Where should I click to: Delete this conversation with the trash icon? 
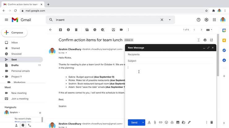(76, 30)
